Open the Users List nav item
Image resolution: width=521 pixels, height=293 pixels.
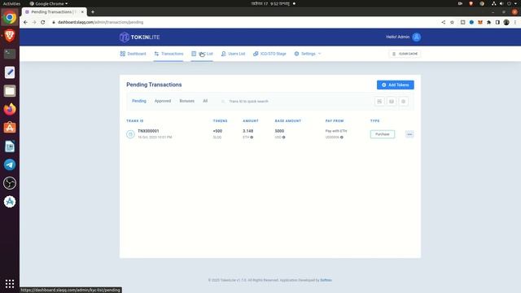coord(234,54)
